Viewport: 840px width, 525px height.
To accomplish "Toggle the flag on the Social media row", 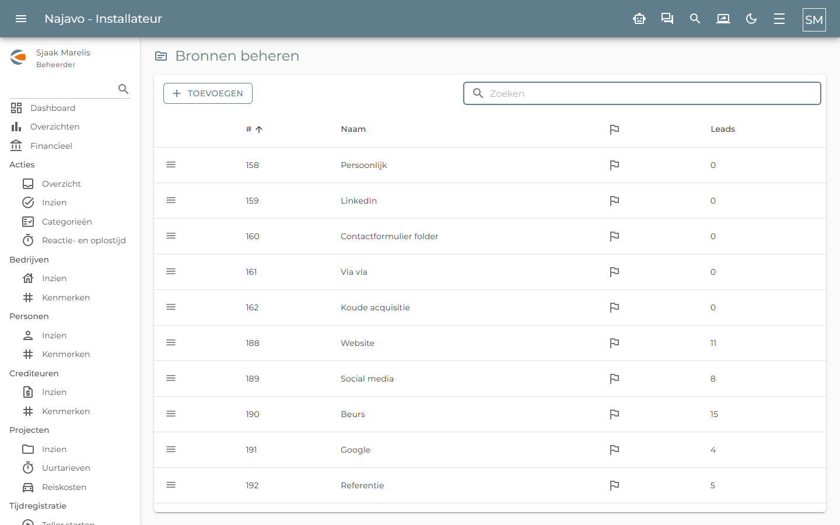I will point(614,379).
